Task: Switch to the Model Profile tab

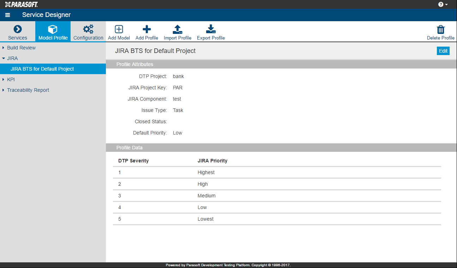Action: point(53,31)
